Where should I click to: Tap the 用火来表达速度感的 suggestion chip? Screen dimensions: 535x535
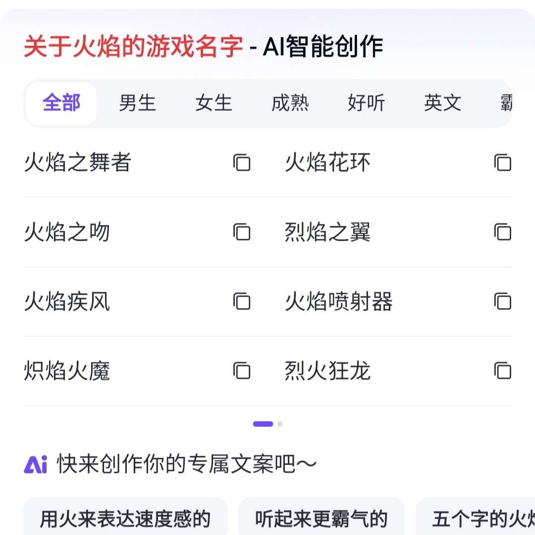click(x=125, y=519)
